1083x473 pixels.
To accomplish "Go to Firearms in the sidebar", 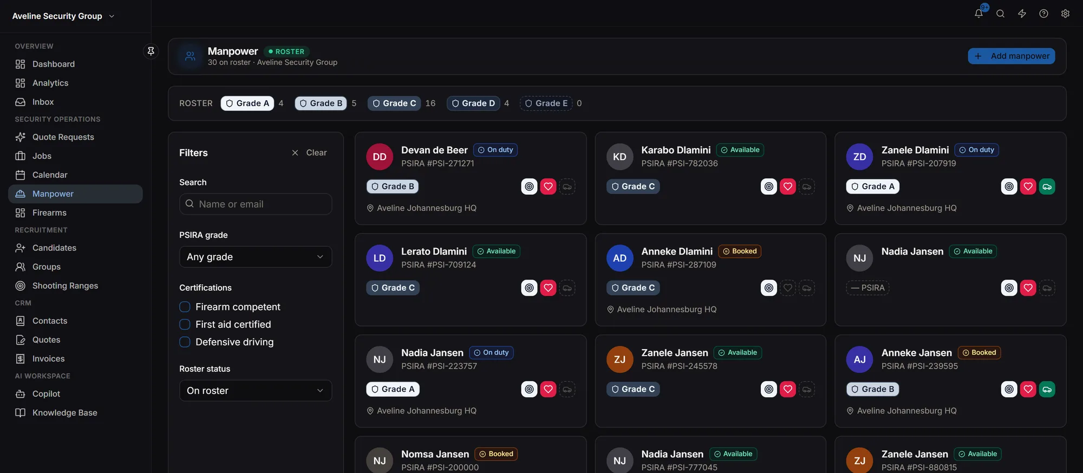I will pyautogui.click(x=75, y=213).
